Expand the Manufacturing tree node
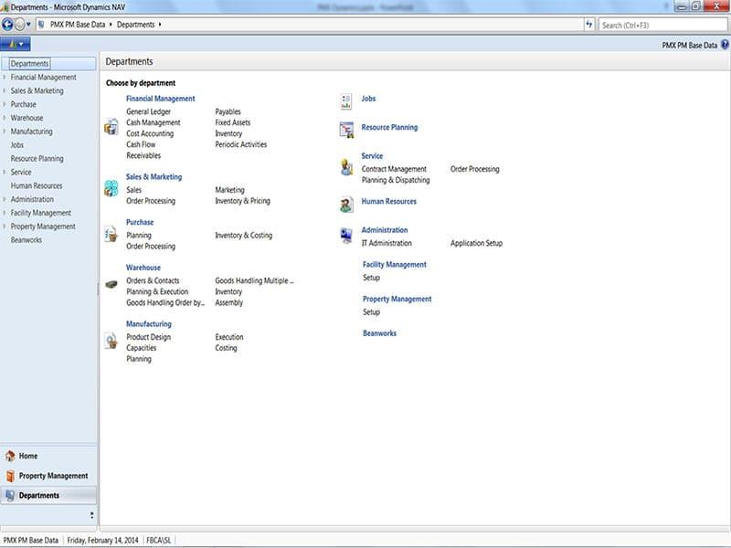This screenshot has width=731, height=548. [x=5, y=132]
